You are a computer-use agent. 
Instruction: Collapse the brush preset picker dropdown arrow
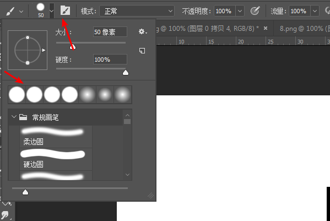pos(52,10)
